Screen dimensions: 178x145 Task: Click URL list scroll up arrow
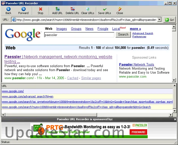point(174,85)
